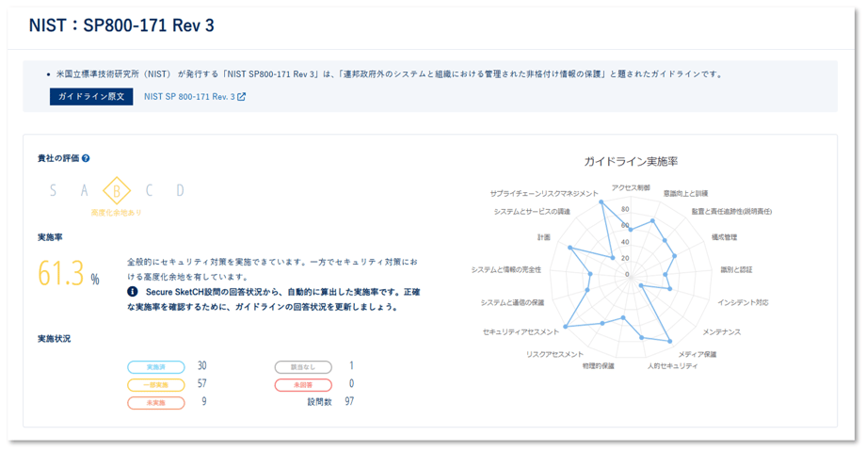The width and height of the screenshot is (866, 451).
Task: Click the メディア保護 radar chart label
Action: click(x=698, y=354)
